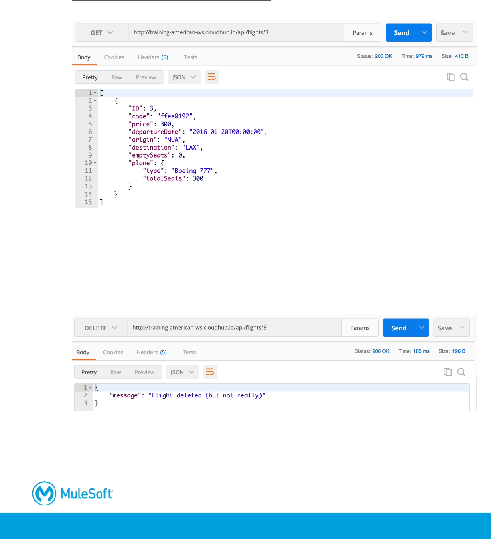The width and height of the screenshot is (491, 539).
Task: Select Pretty view in GET response
Action: coord(90,77)
